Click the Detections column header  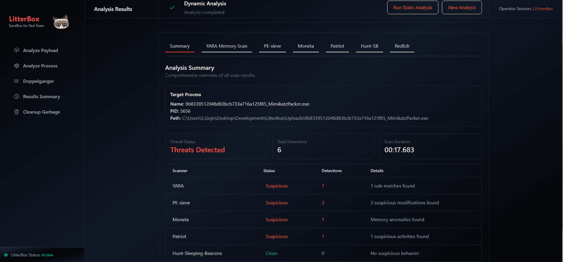332,171
